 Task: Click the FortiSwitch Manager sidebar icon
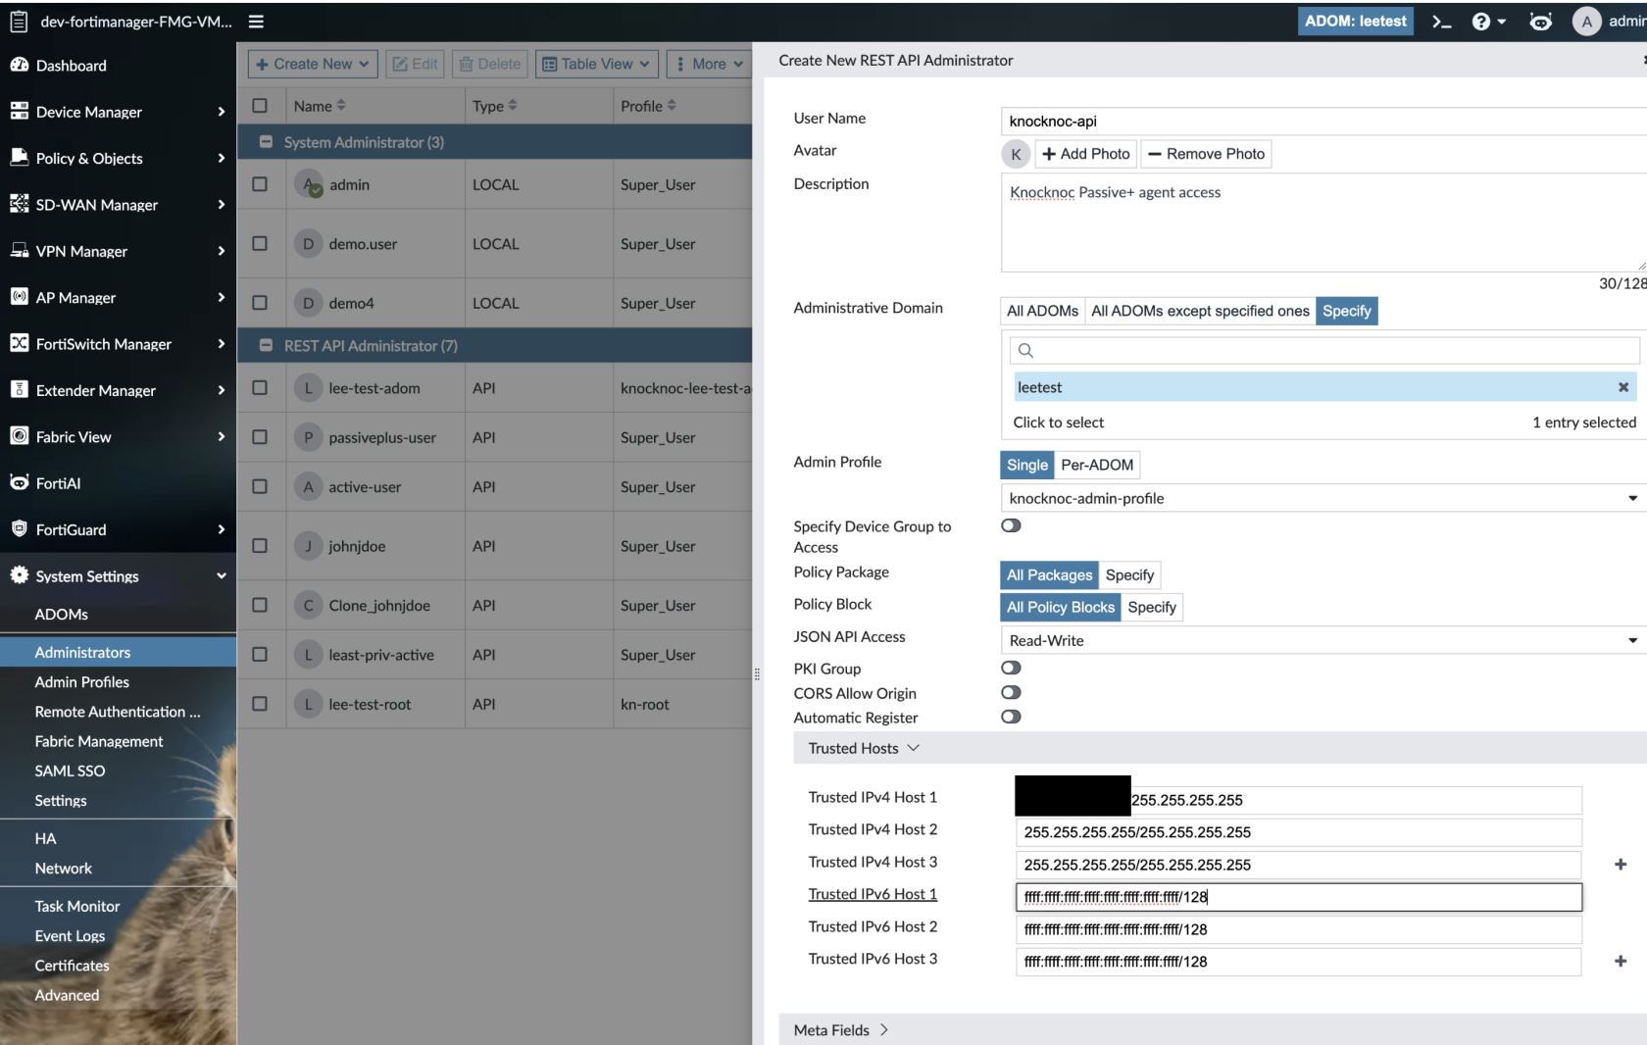[x=20, y=343]
